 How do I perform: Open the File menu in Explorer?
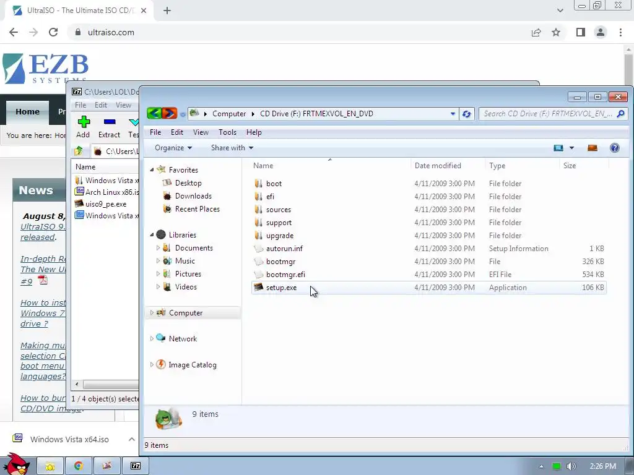tap(155, 132)
